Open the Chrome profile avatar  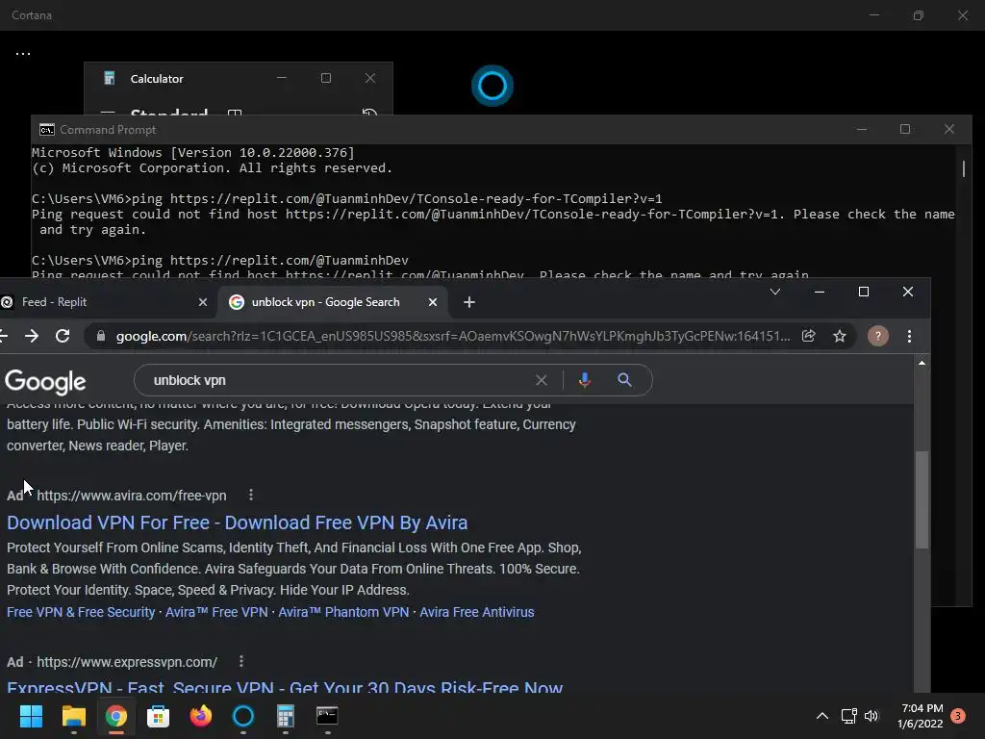[x=877, y=336]
